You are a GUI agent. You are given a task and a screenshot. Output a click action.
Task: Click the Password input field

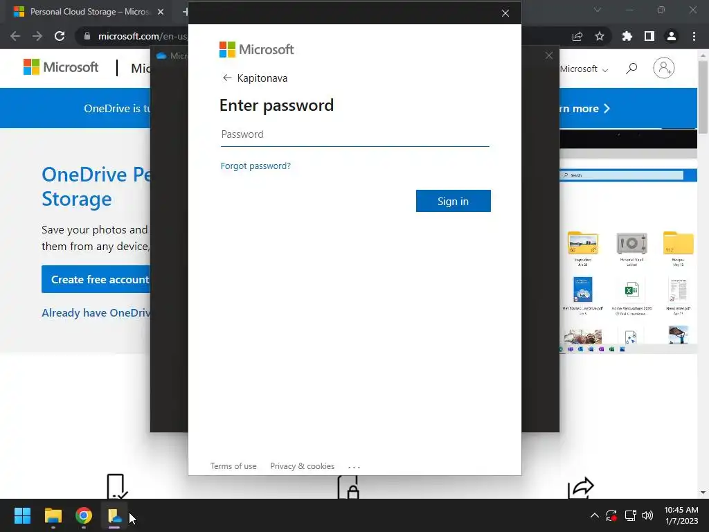(x=355, y=135)
